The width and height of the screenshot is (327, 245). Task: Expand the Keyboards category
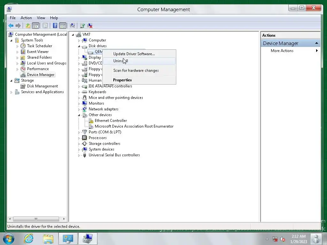[x=79, y=92]
